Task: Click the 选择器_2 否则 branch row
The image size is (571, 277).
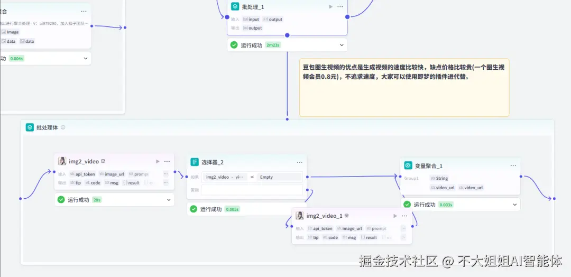Action: tap(252, 190)
